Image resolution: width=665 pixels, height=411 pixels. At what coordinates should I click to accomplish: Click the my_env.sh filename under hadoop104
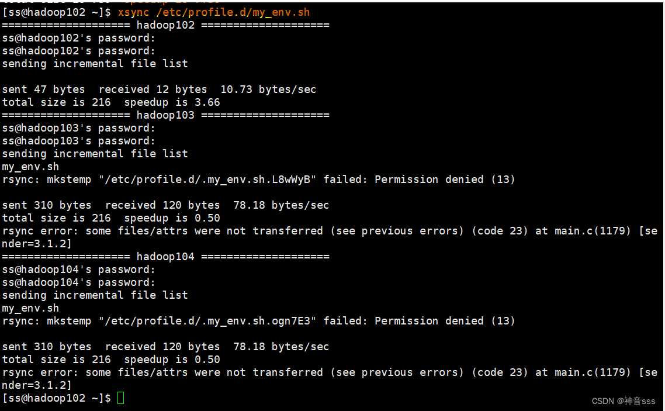[x=30, y=308]
